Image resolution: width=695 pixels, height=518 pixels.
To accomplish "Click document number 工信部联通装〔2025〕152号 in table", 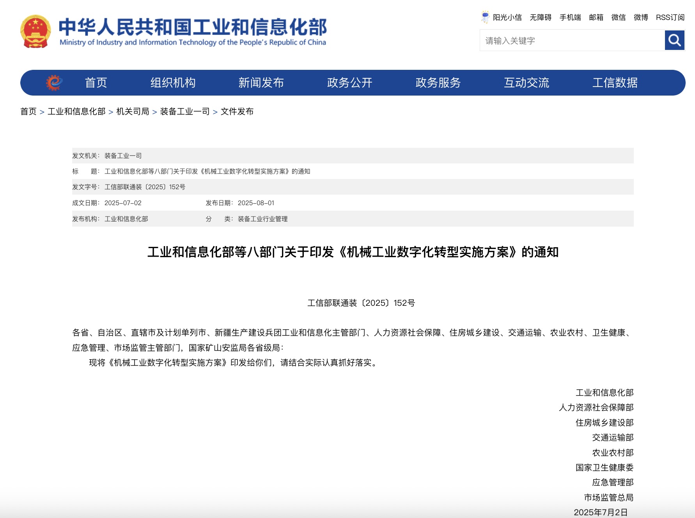I will (145, 187).
